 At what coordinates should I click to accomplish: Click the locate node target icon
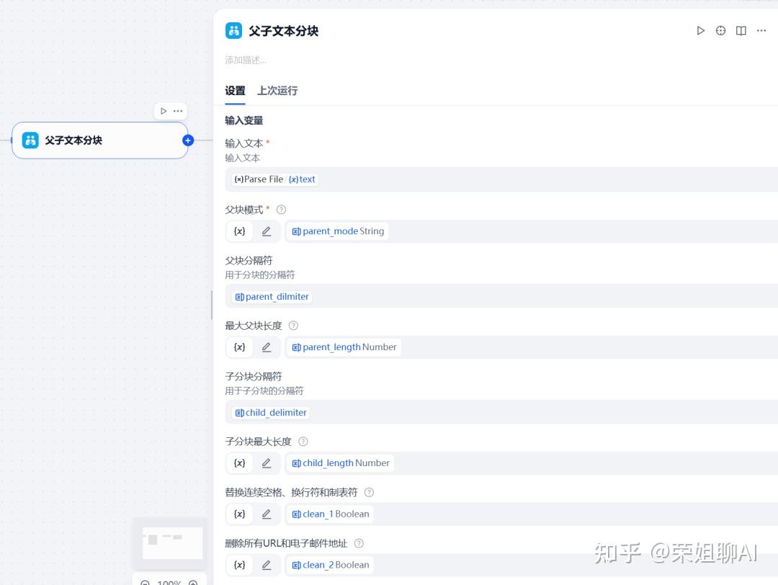coord(720,31)
